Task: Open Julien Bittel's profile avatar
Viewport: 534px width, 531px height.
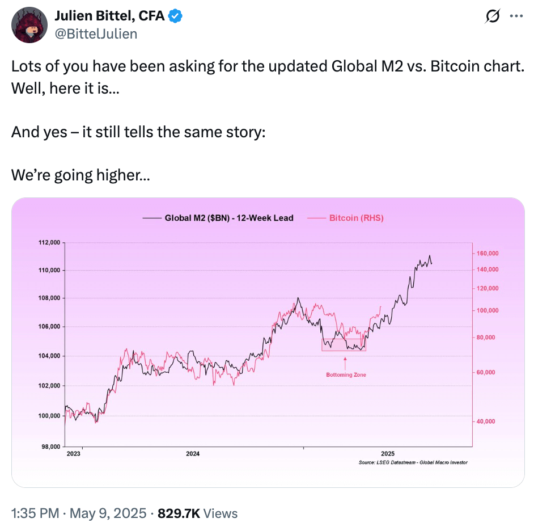Action: [29, 25]
